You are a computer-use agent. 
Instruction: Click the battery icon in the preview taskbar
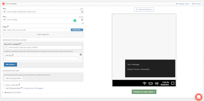(150, 83)
